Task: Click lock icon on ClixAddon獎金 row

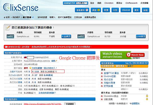Action: [147, 96]
